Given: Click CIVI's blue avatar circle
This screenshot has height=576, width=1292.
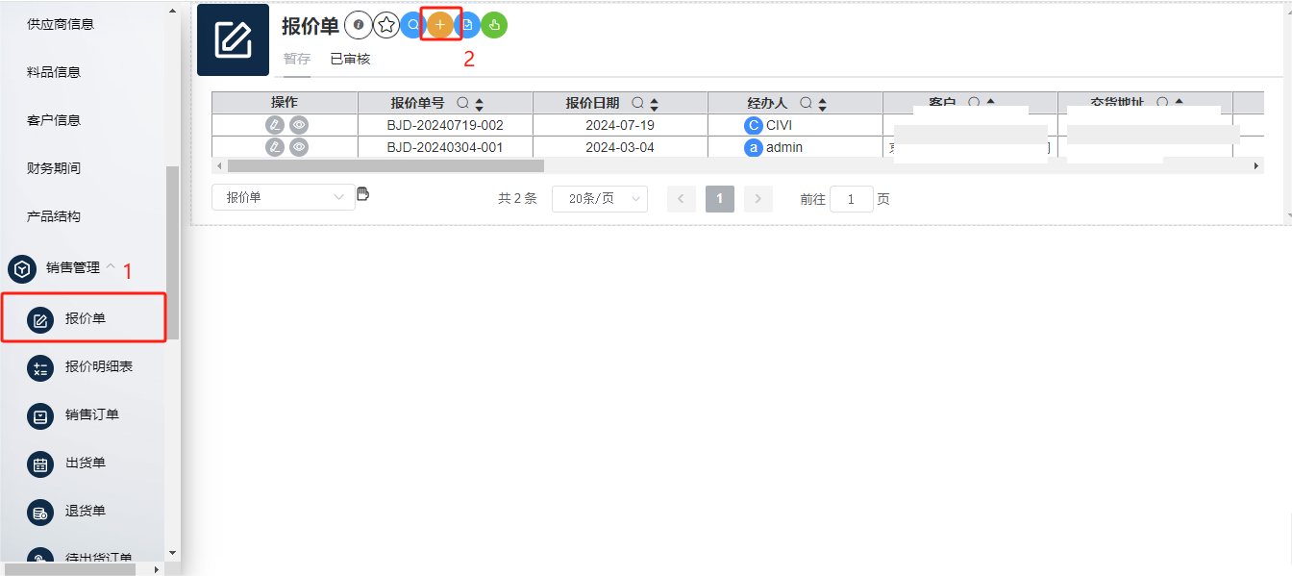Looking at the screenshot, I should click(x=754, y=125).
